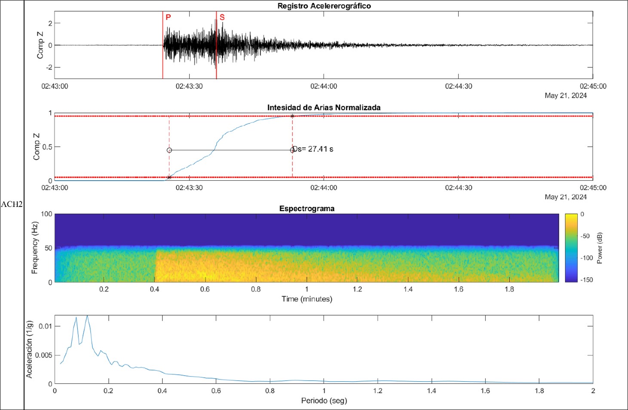The width and height of the screenshot is (628, 410).
Task: Click the '0.005' tick on the acceleration axis
Action: coord(43,355)
